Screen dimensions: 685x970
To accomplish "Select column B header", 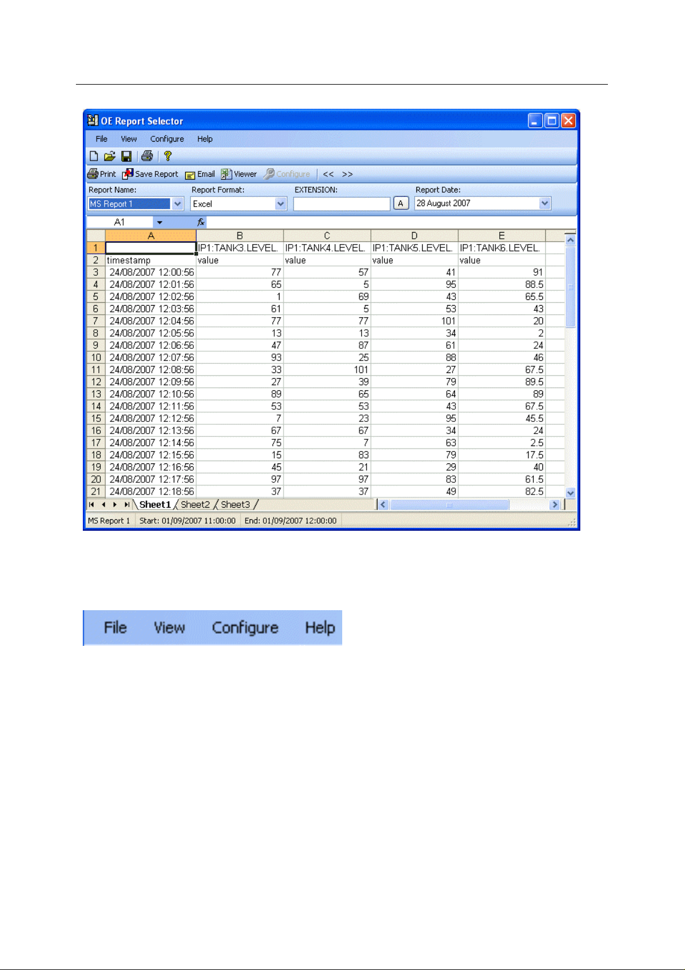I will click(240, 235).
